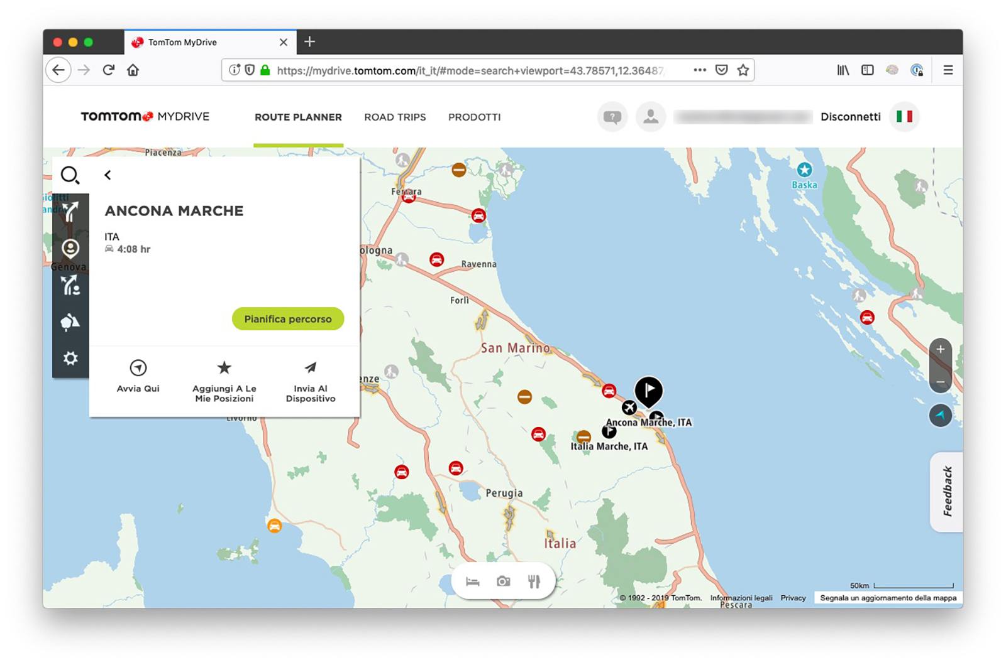Click the Avvia Qui compass icon
The height and width of the screenshot is (665, 1006).
click(x=138, y=368)
